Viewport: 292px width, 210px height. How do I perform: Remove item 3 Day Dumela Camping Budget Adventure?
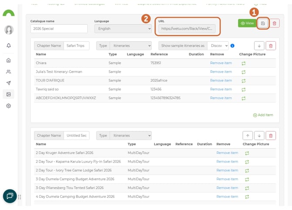(227, 179)
